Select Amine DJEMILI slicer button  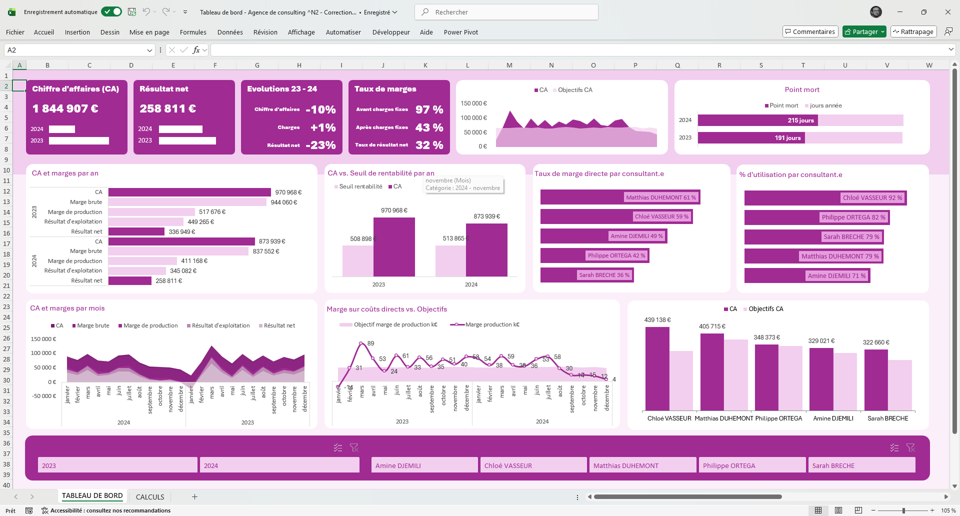[x=424, y=465]
